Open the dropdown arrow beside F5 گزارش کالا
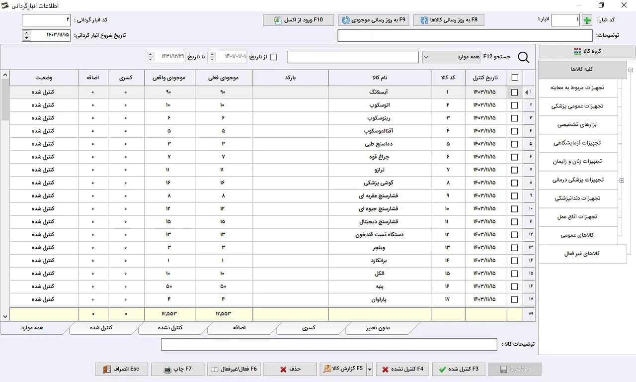The height and width of the screenshot is (382, 636). coord(369,370)
